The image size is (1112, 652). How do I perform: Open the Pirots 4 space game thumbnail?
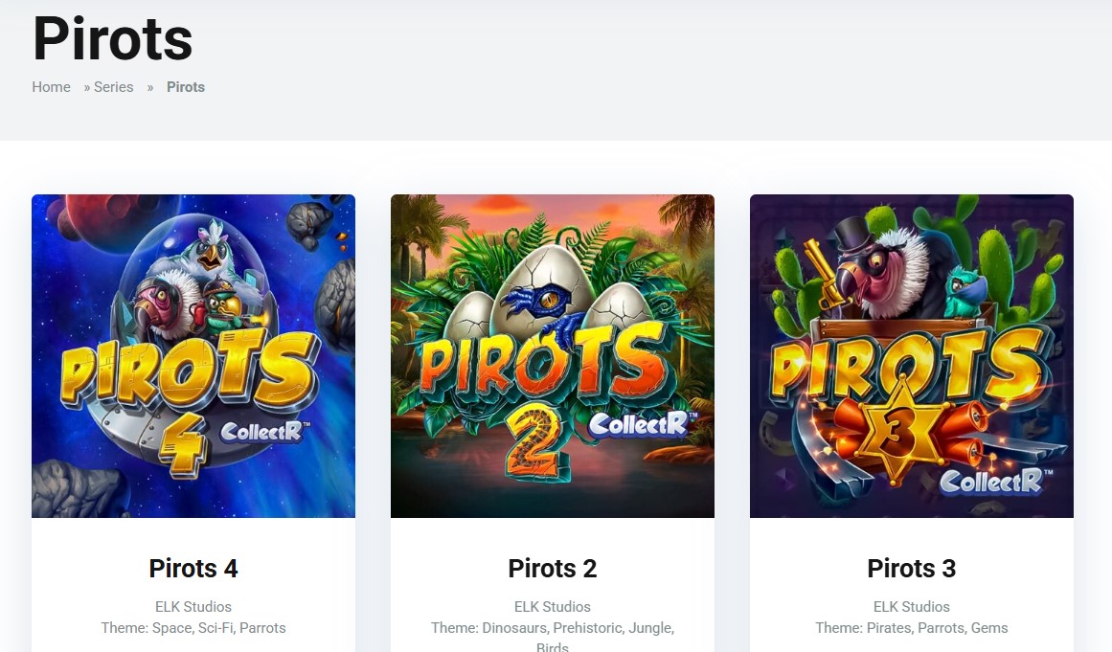pyautogui.click(x=193, y=356)
